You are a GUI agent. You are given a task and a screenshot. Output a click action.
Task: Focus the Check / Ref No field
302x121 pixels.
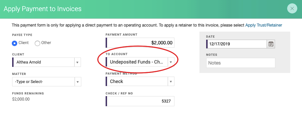coord(140,101)
